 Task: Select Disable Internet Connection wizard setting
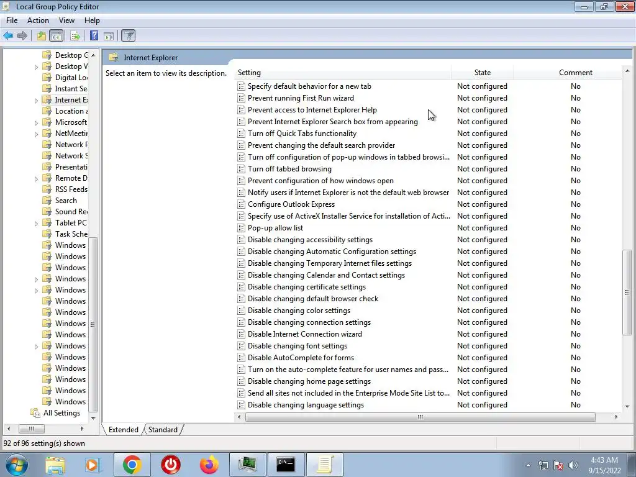(304, 334)
